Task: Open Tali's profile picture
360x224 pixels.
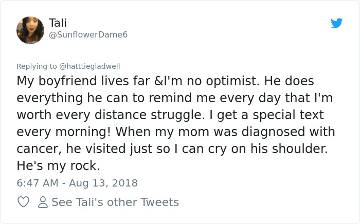Action: [30, 30]
